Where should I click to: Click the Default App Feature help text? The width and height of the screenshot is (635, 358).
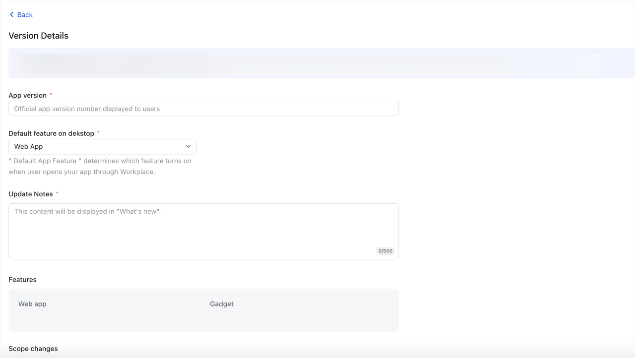tap(100, 167)
